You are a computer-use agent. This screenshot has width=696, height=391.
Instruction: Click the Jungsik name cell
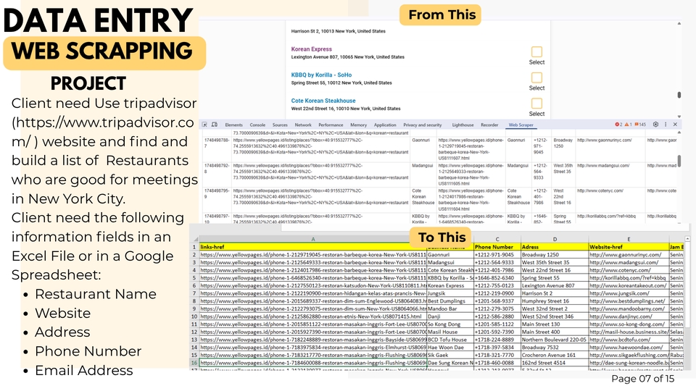click(450, 293)
